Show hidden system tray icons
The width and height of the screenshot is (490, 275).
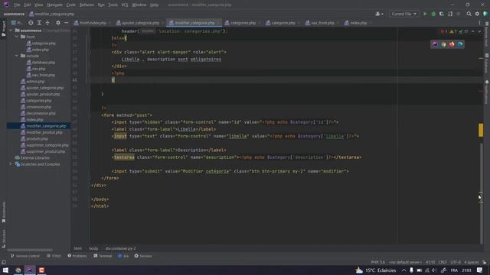pos(403,270)
